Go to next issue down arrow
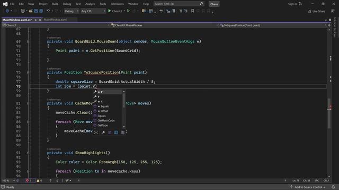The image size is (339, 190). pyautogui.click(x=57, y=180)
